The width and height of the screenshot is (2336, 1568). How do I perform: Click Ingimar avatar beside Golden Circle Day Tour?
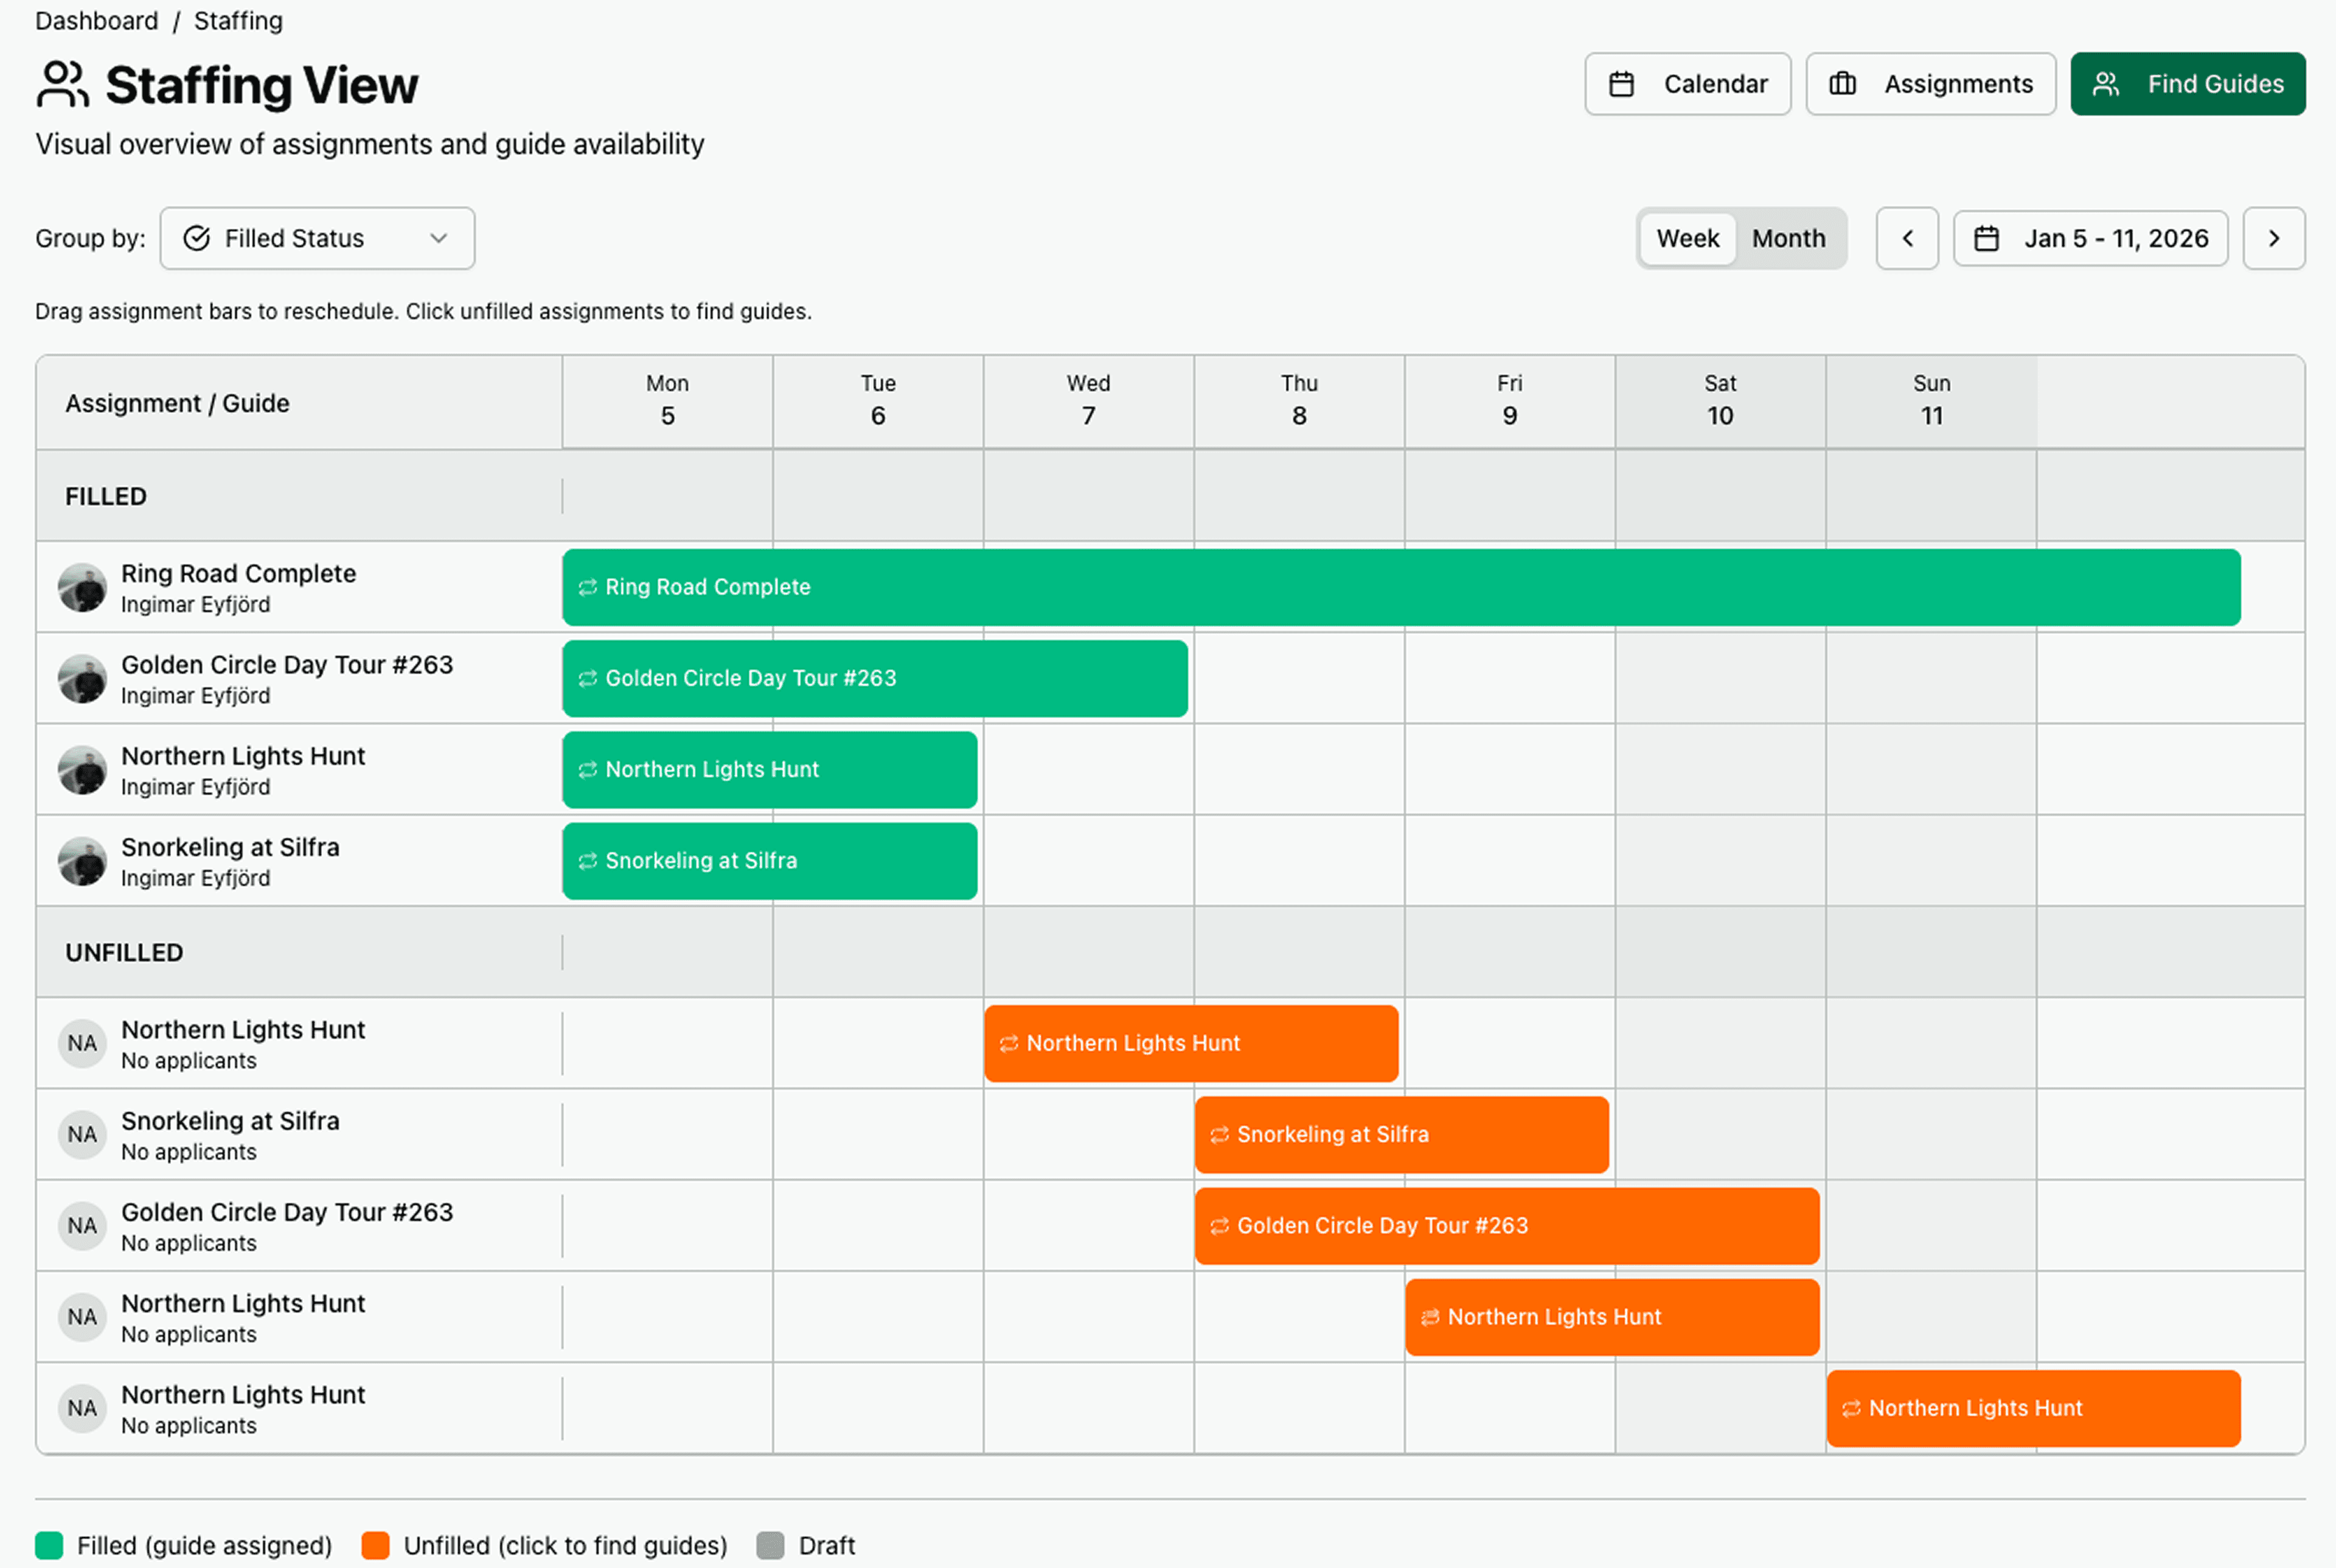[x=82, y=679]
